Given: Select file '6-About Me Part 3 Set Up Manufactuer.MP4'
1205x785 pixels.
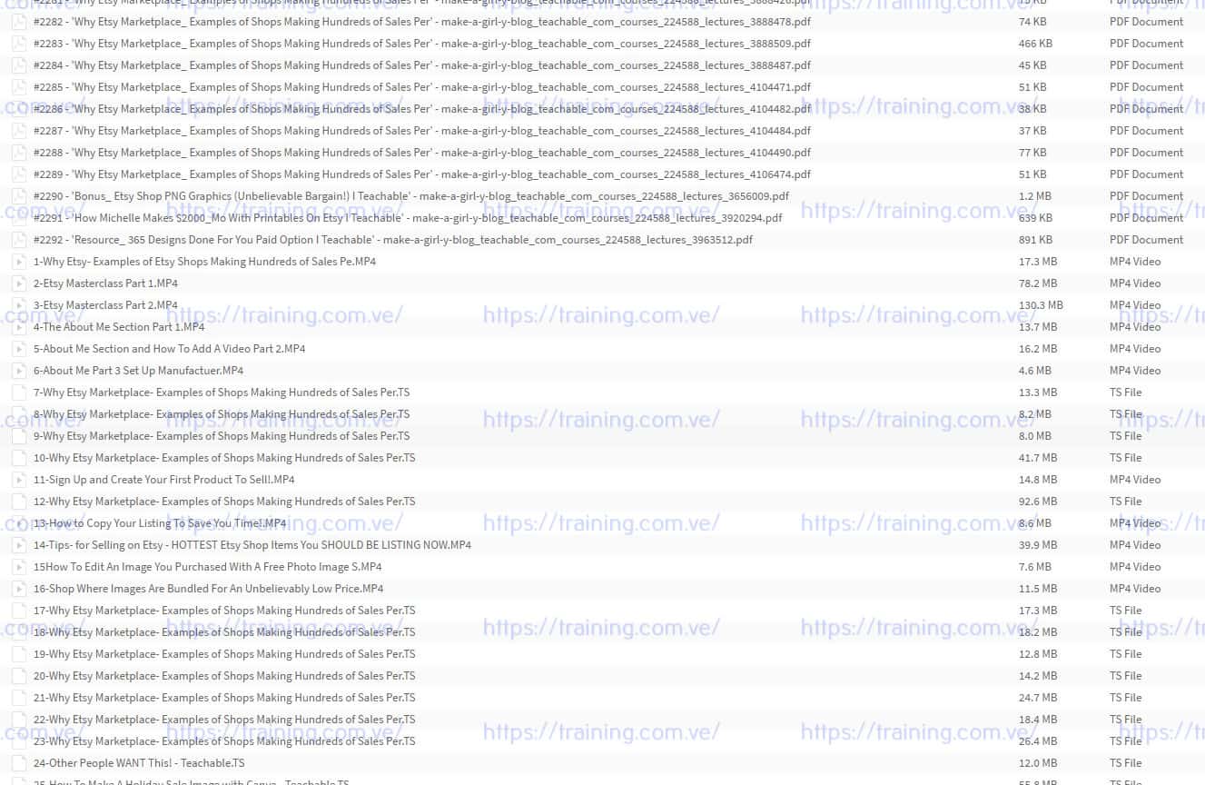Looking at the screenshot, I should [x=139, y=371].
